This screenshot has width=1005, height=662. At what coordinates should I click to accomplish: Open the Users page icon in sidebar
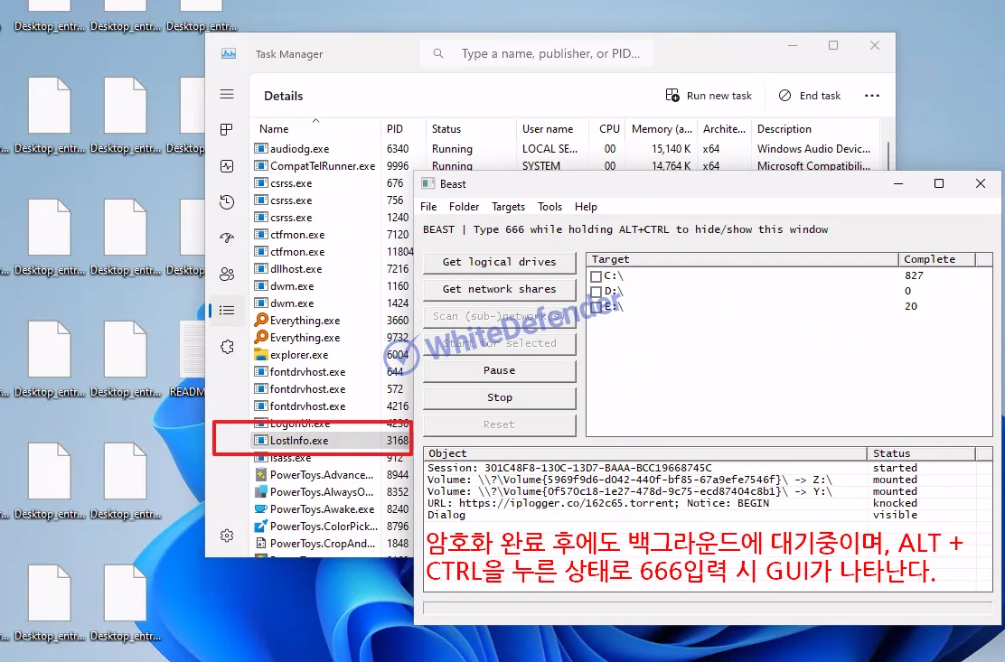tap(227, 275)
